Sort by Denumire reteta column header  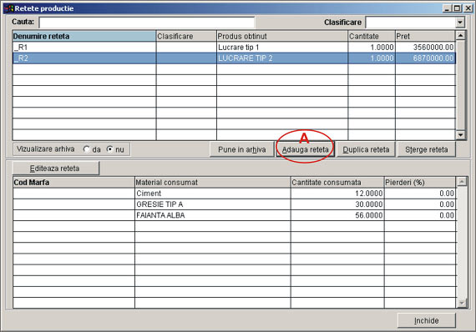point(84,36)
